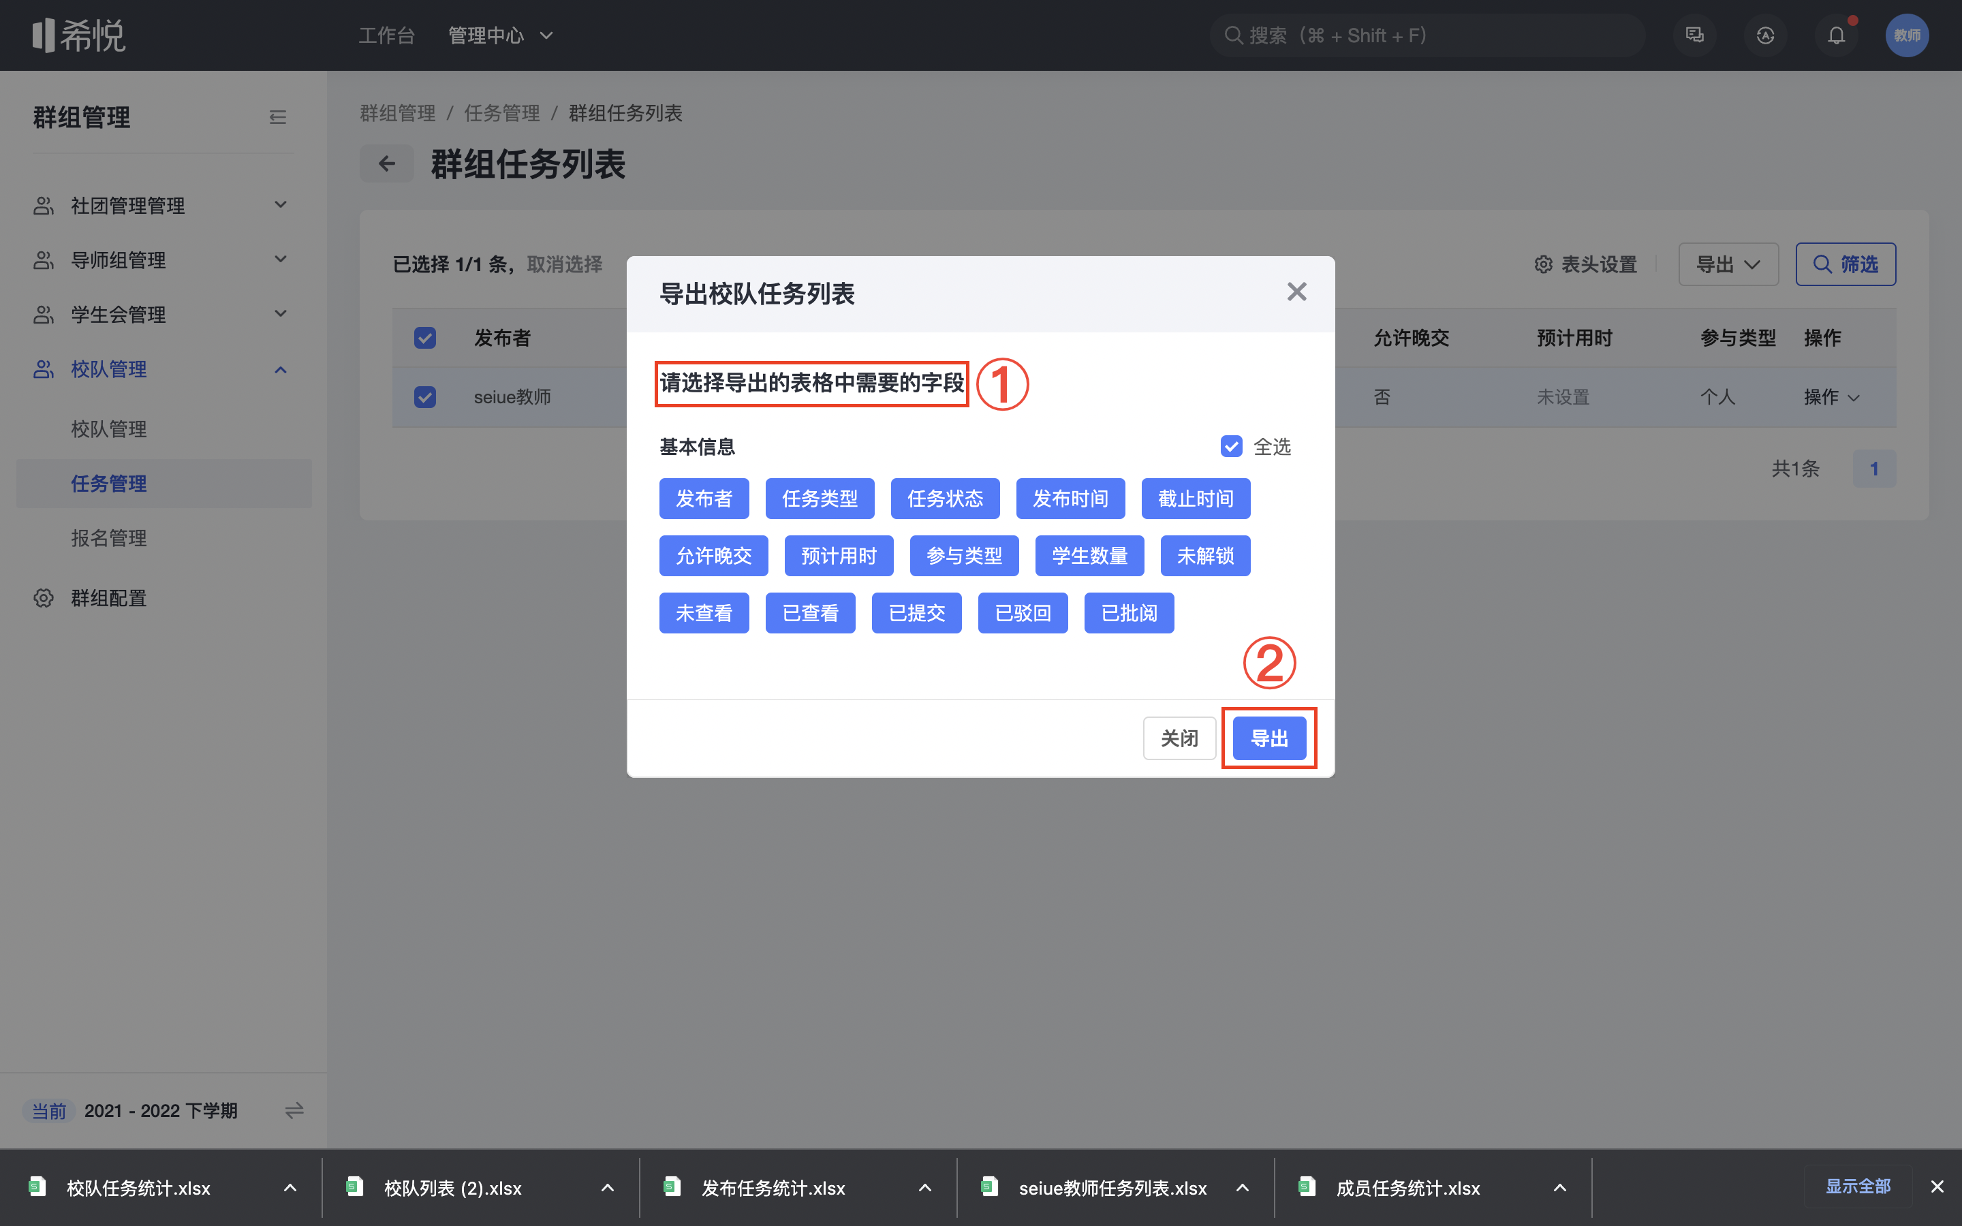Toggle the 已提交 field tag

(916, 612)
